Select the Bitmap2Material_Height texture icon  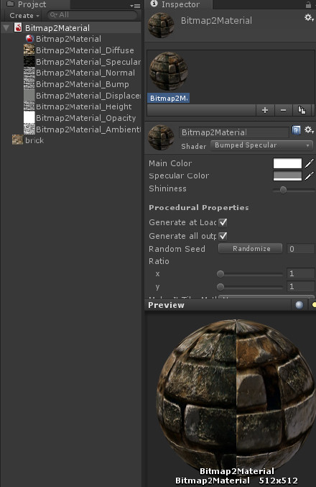point(29,106)
